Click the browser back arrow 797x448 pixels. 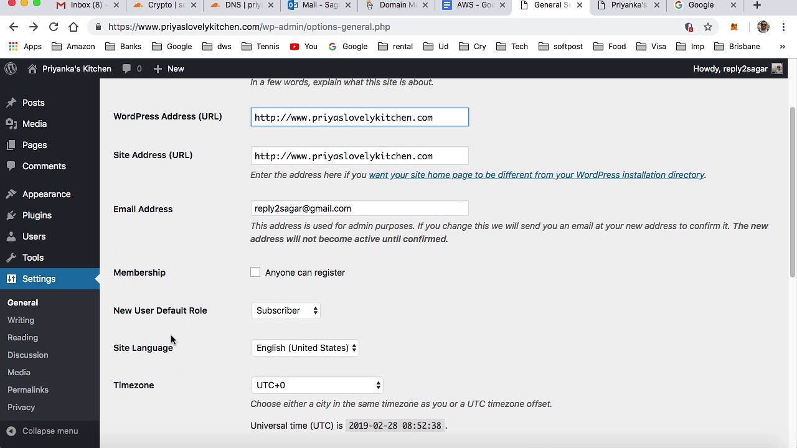pos(14,27)
